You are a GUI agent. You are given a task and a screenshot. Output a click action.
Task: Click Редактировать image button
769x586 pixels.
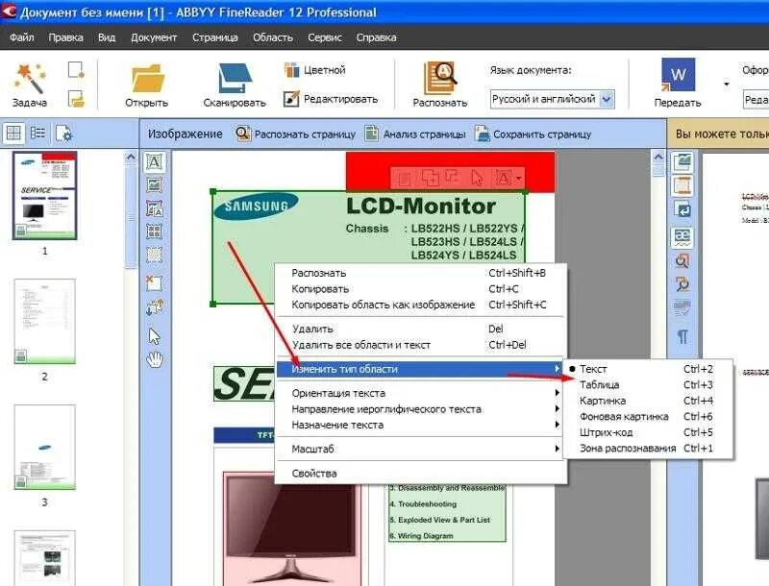point(331,99)
